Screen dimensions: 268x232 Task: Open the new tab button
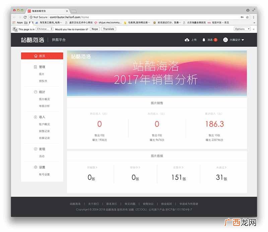coord(74,11)
